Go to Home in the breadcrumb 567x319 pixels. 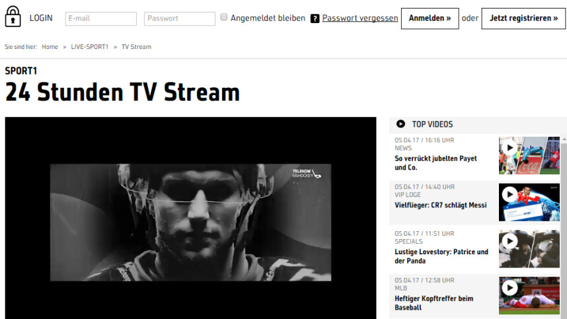pyautogui.click(x=50, y=47)
